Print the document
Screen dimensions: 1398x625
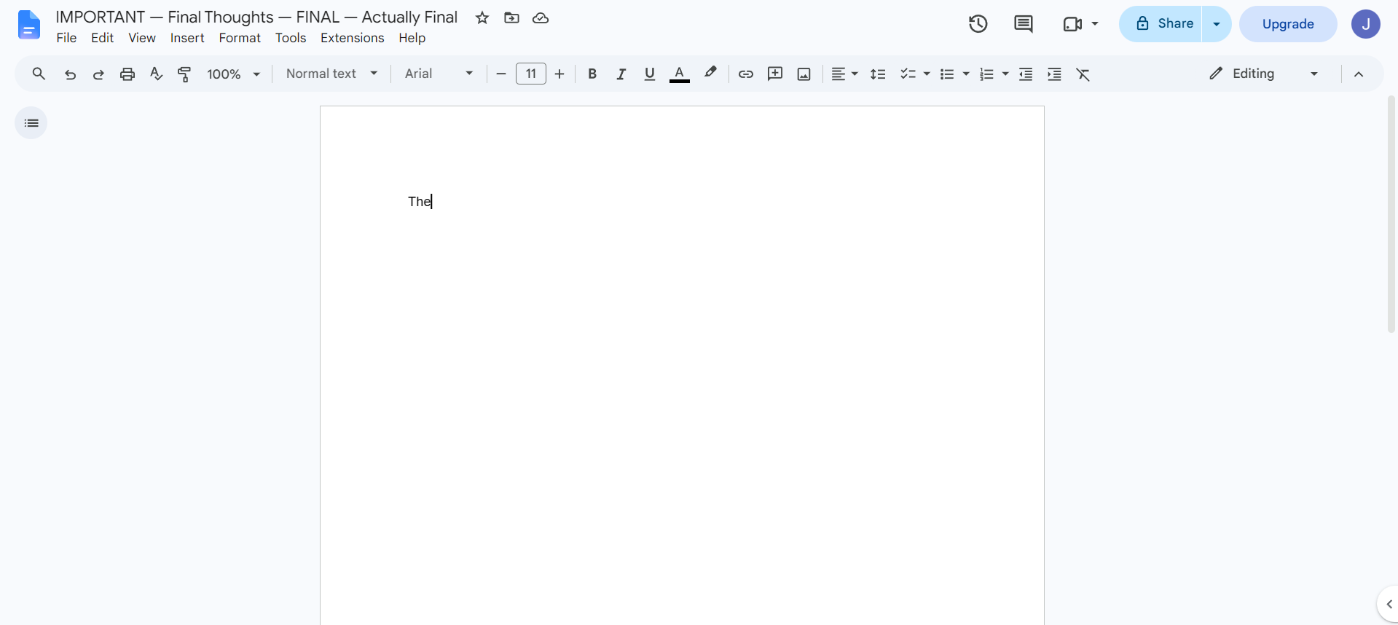click(127, 74)
